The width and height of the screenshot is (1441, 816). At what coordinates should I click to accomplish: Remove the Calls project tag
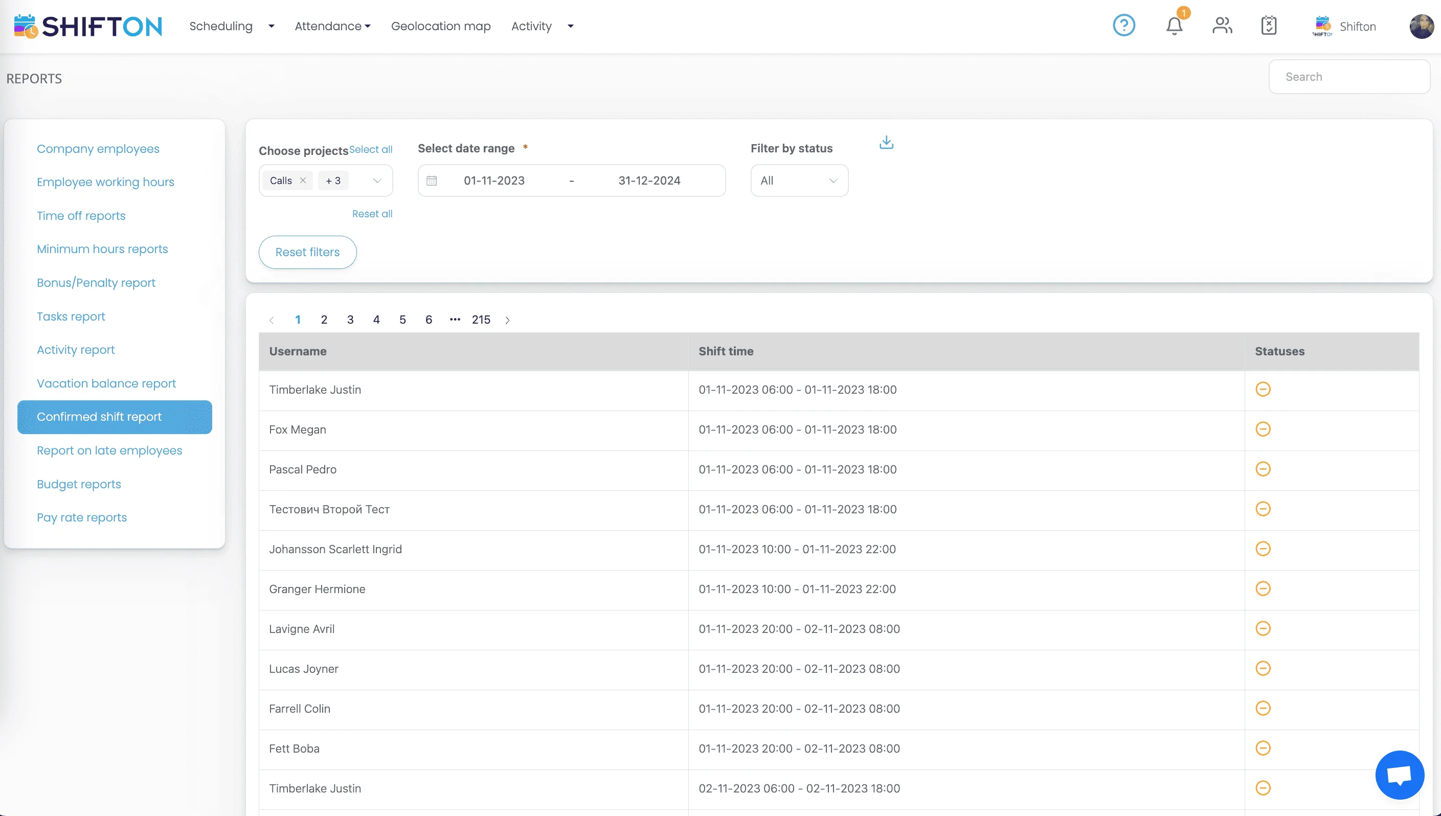pyautogui.click(x=303, y=180)
